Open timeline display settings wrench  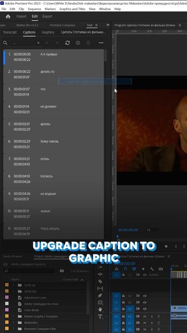click(152, 269)
